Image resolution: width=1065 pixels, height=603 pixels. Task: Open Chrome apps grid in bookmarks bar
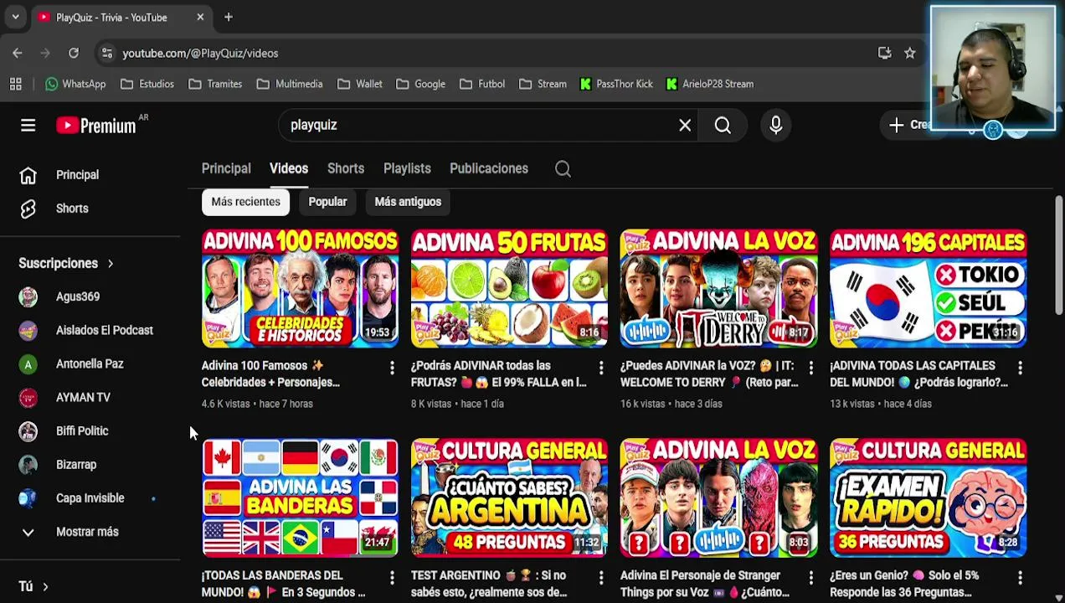15,84
